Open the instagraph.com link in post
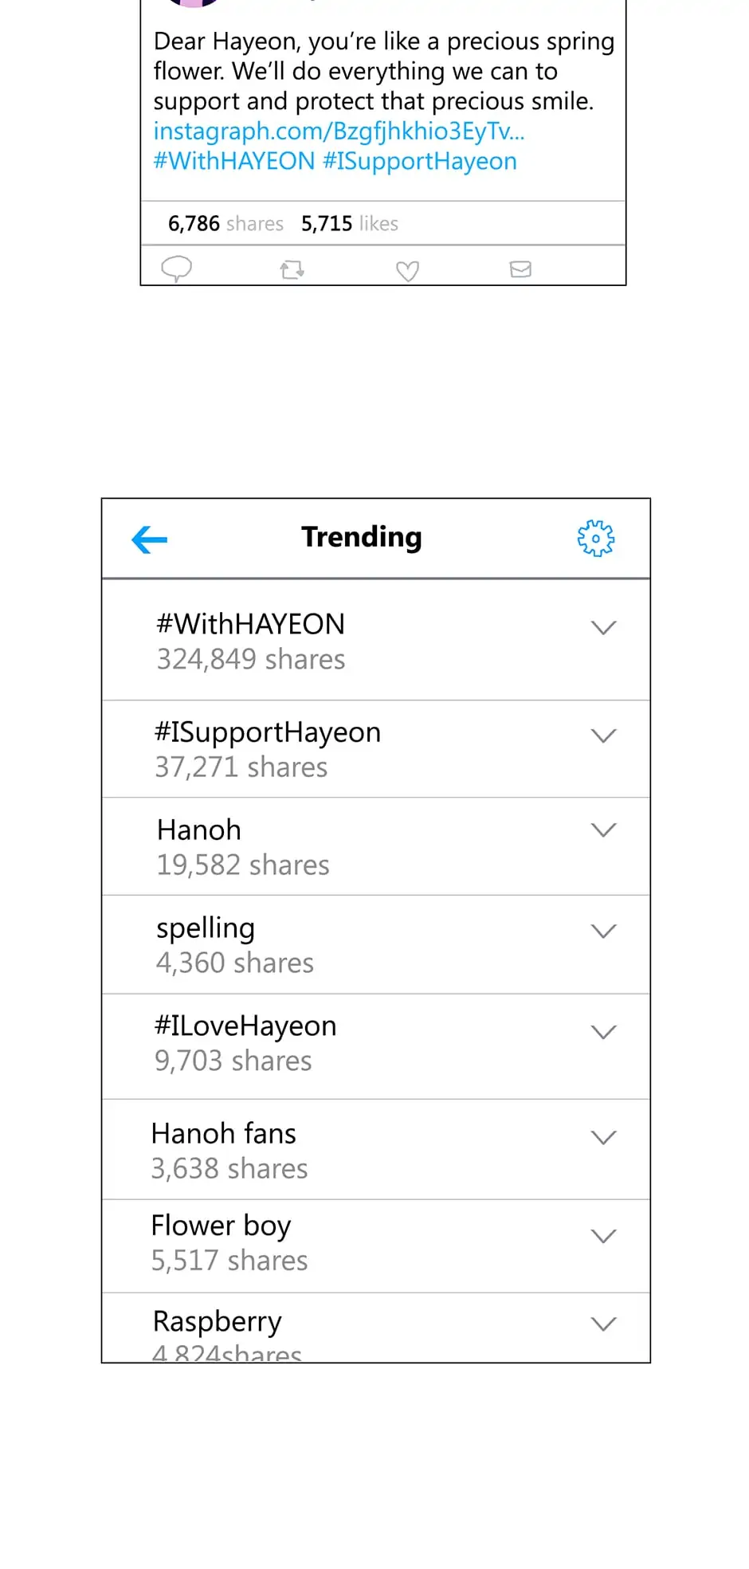 339,131
